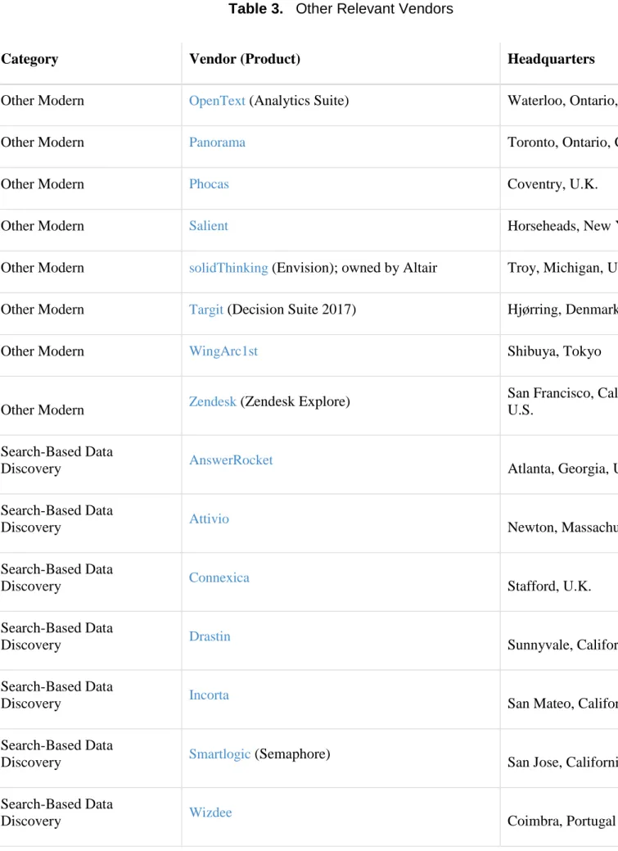Image resolution: width=618 pixels, height=851 pixels.
Task: Visit the Smartlogic link
Action: (219, 754)
